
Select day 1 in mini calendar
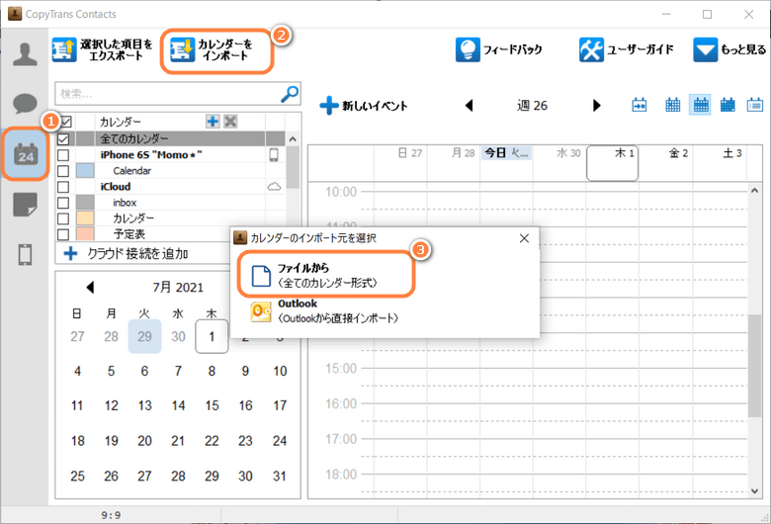pyautogui.click(x=212, y=336)
